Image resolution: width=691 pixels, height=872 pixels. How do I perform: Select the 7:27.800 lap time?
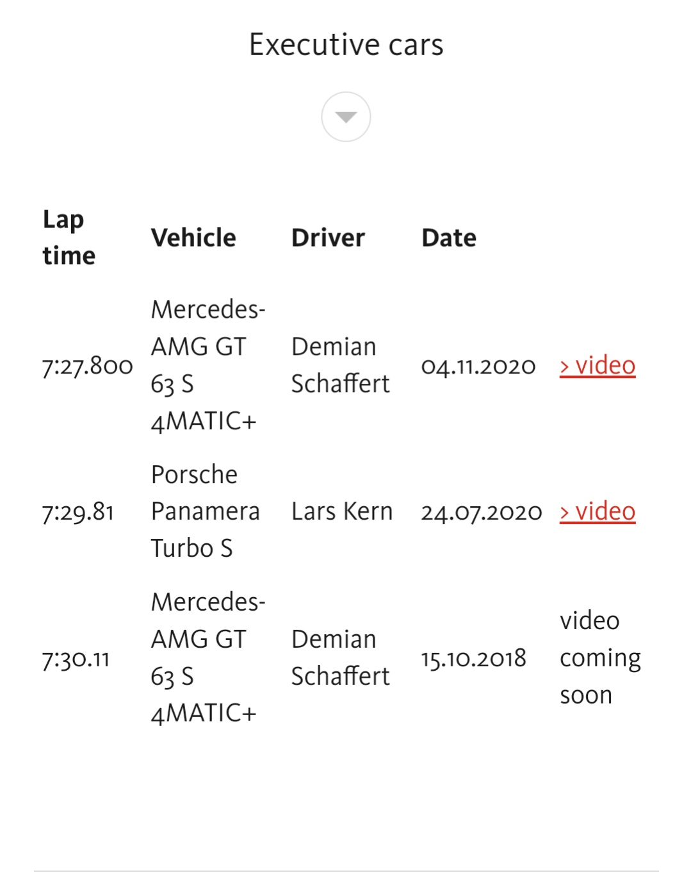coord(87,366)
